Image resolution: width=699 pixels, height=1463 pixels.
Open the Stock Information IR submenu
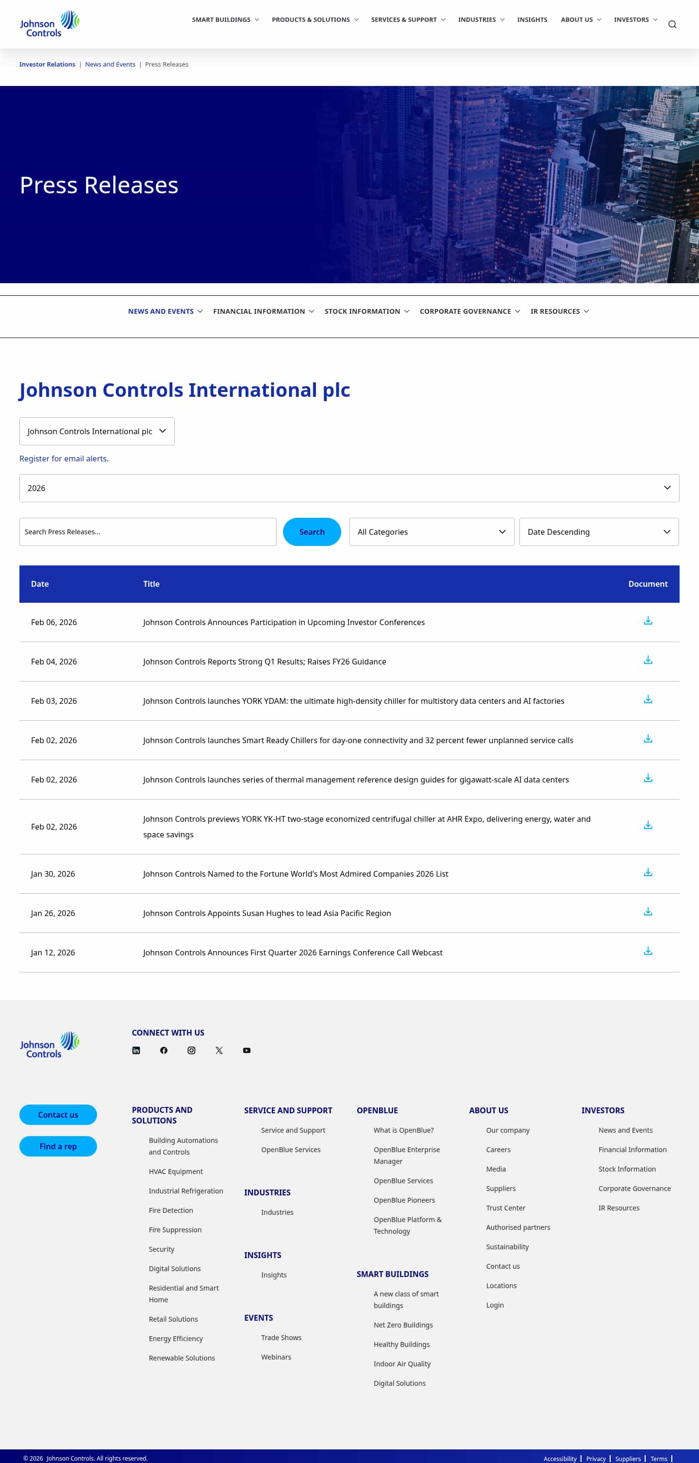point(366,311)
